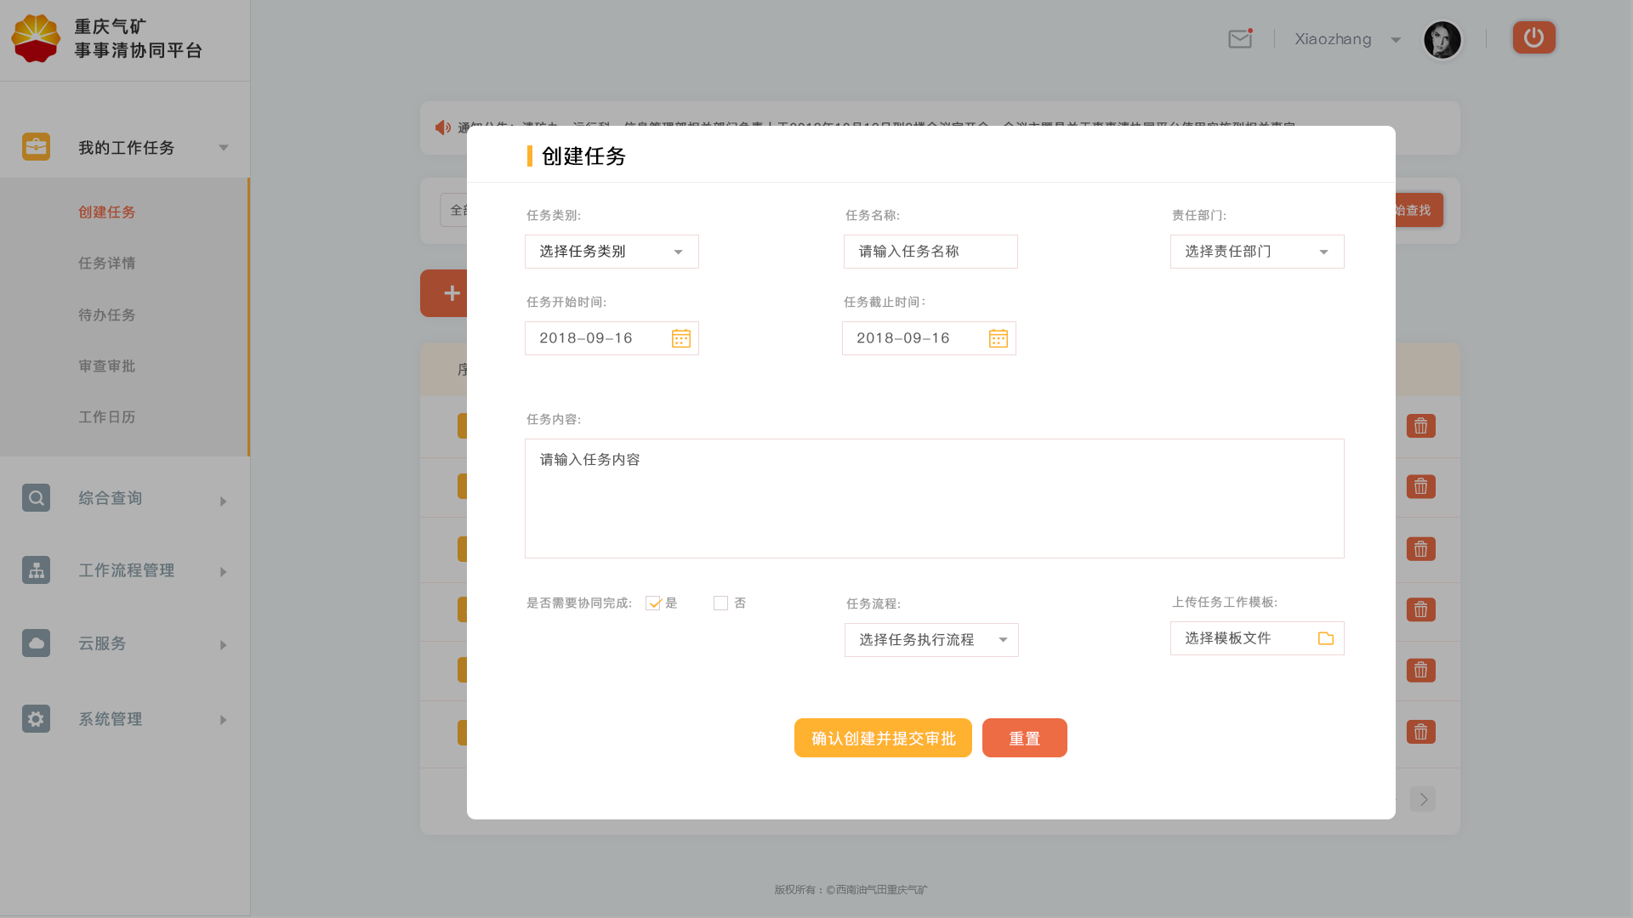Open 工作日历 from the sidebar menu

click(x=107, y=416)
